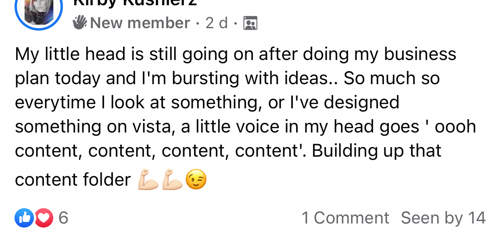The height and width of the screenshot is (236, 501).
Task: Click the blue thumbs-up reaction icon
Action: [x=24, y=218]
